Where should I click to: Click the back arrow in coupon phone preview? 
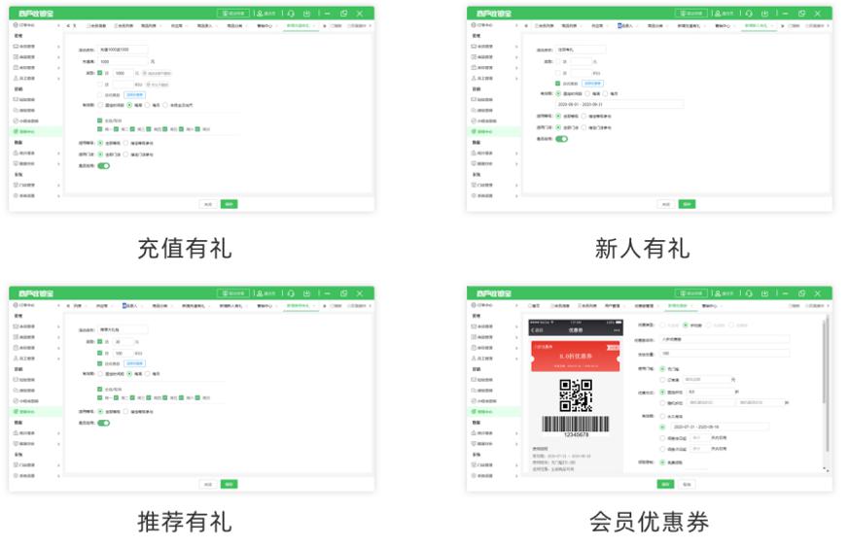click(532, 330)
